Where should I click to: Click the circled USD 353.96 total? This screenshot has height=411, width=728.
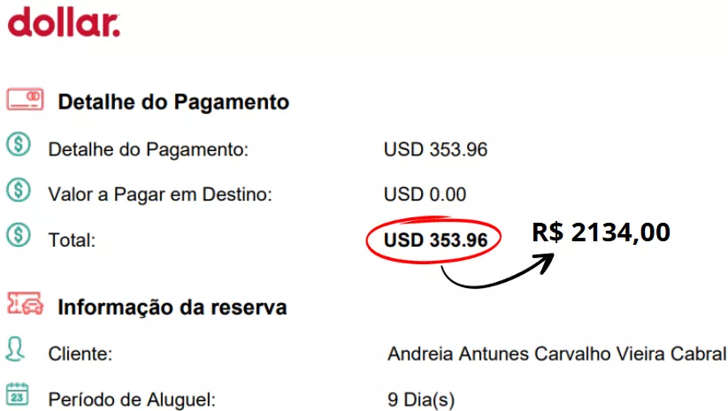point(435,240)
